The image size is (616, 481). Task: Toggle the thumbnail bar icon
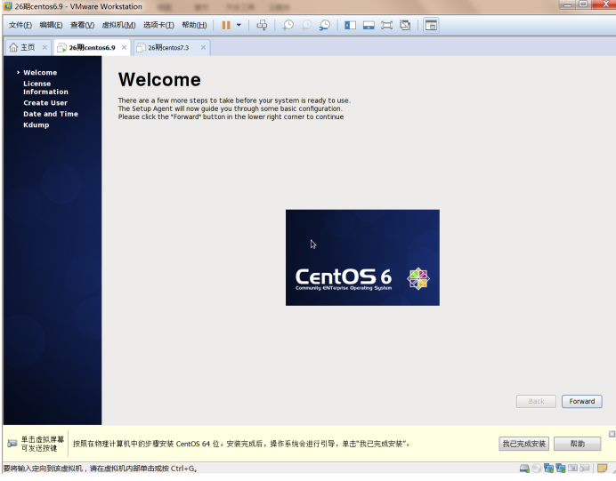[x=369, y=25]
